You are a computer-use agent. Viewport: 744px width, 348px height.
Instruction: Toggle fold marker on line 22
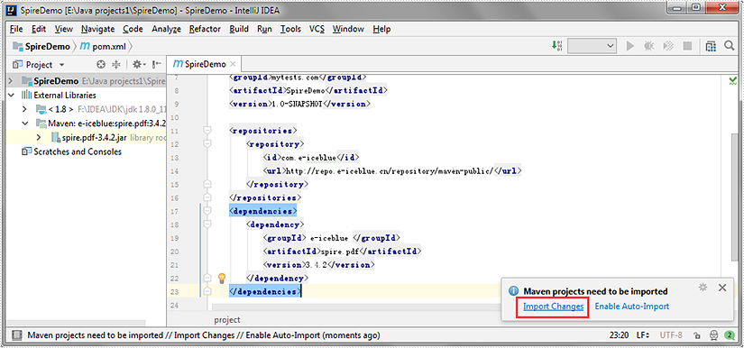[207, 278]
